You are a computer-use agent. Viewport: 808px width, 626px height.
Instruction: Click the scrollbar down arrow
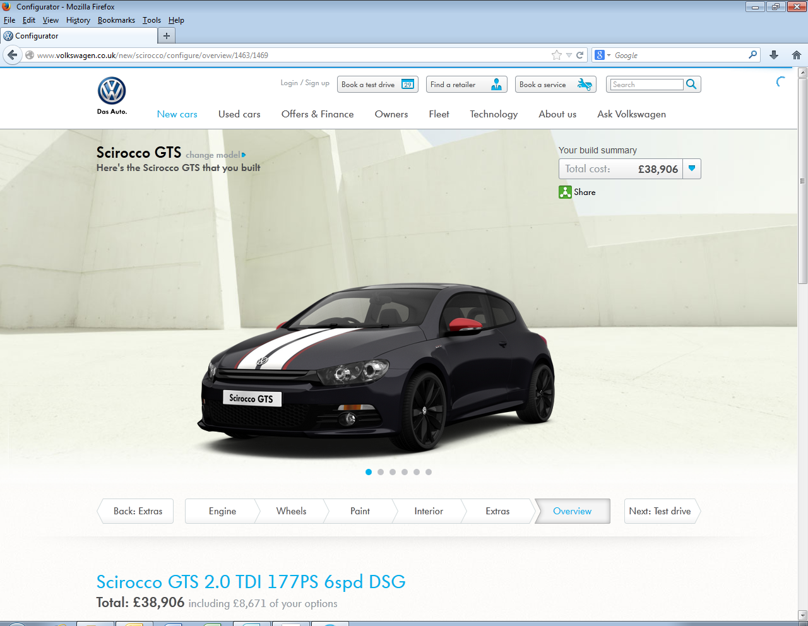[x=802, y=615]
